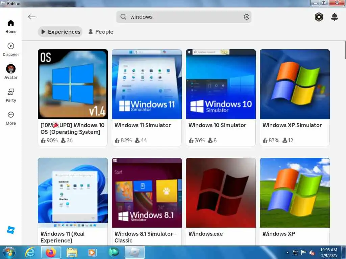
Task: Go to Home in the sidebar
Action: [x=11, y=27]
